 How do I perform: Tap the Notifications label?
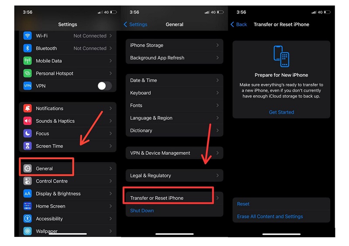49,108
